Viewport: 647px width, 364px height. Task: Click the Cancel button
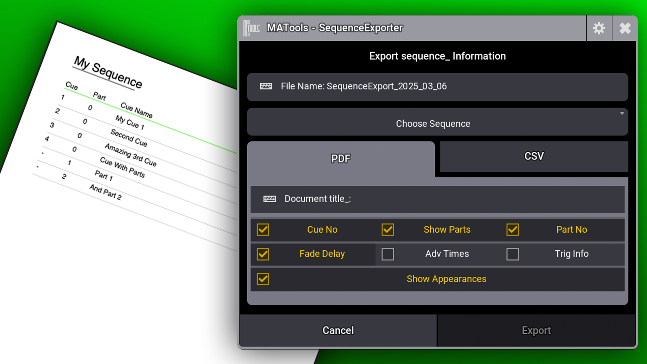point(338,330)
